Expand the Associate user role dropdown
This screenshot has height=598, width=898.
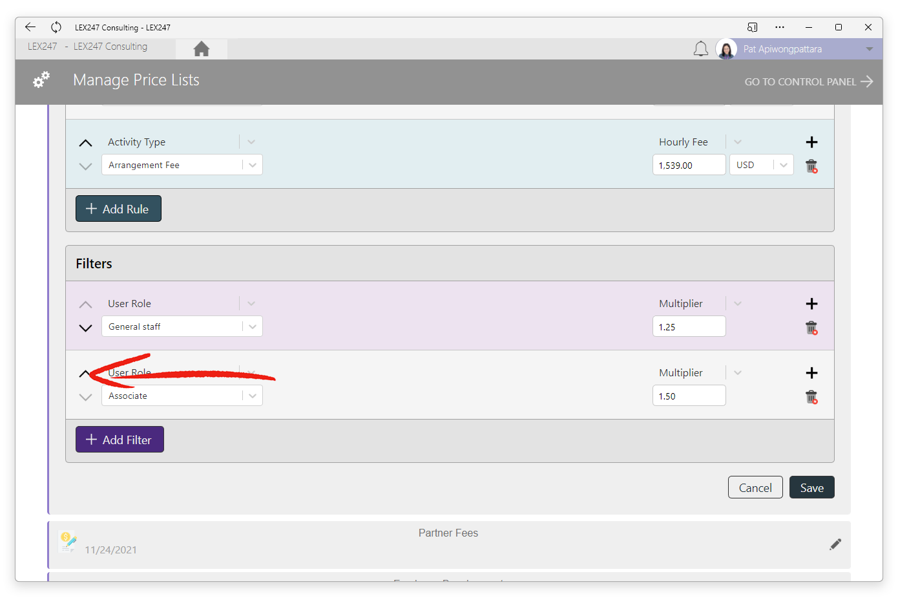click(182, 396)
